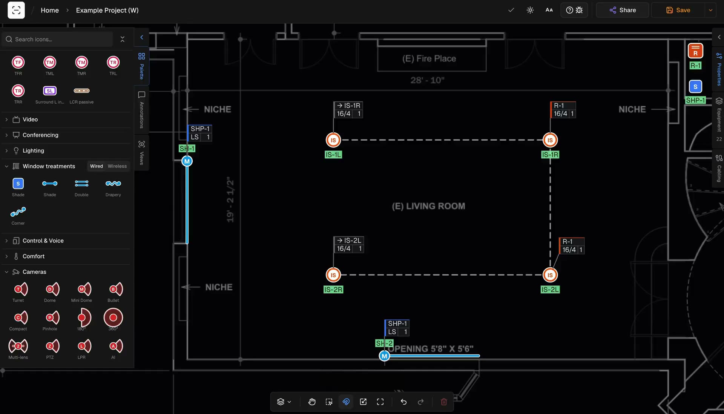Open the Views tab

point(142,153)
